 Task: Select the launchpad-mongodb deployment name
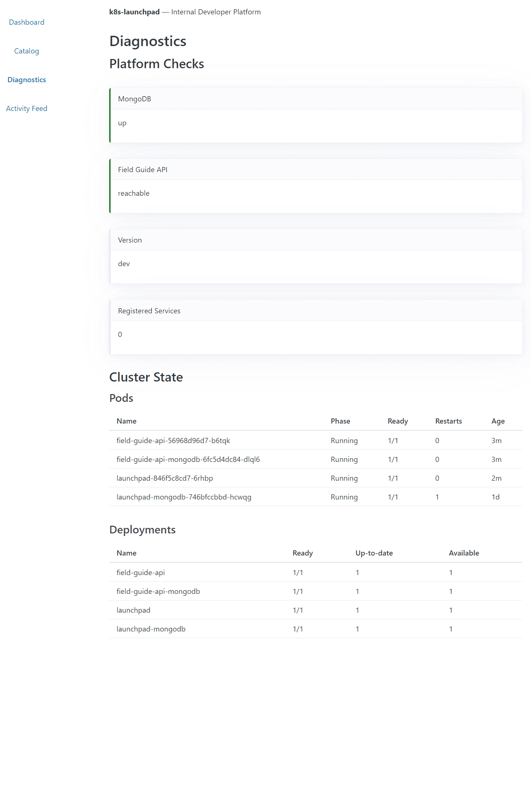tap(151, 629)
